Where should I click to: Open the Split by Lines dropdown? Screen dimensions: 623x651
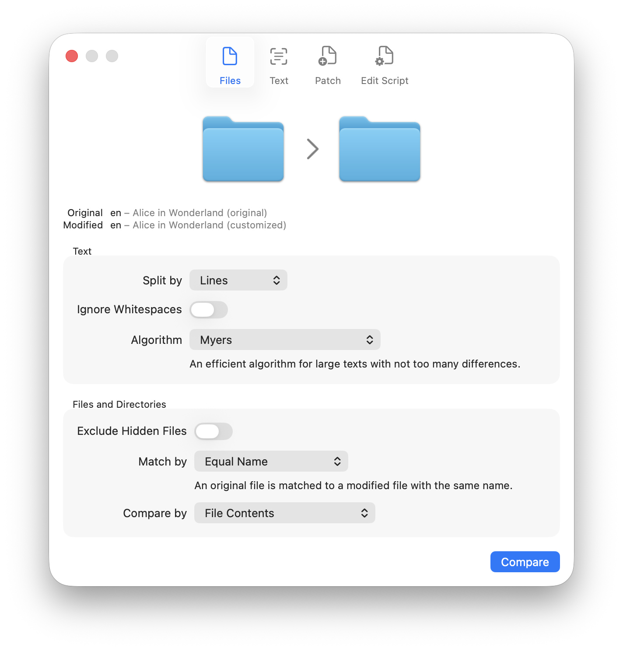click(238, 280)
